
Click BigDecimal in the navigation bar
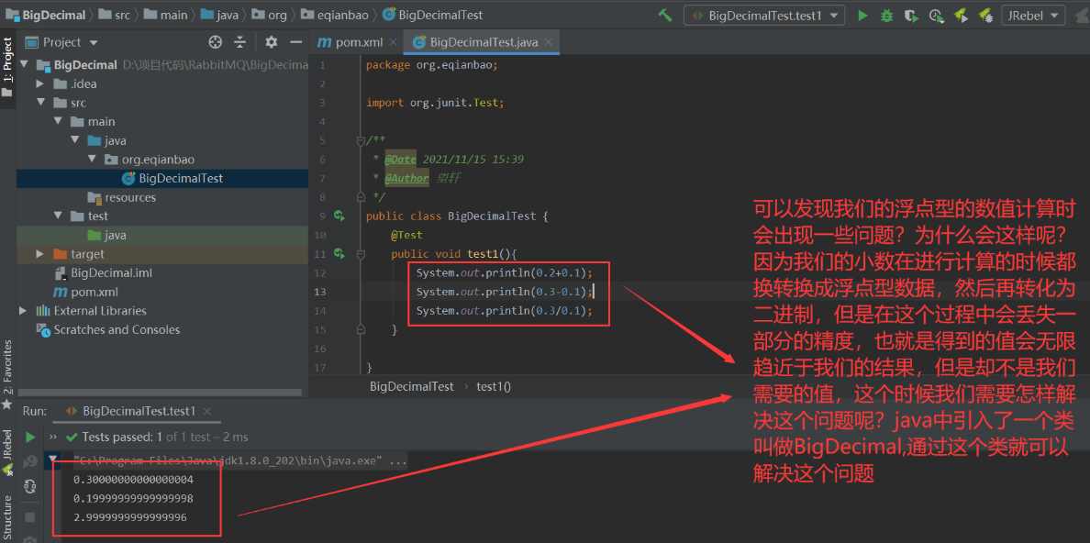(x=47, y=15)
